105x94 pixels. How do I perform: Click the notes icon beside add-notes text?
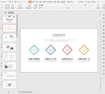coord(20,92)
